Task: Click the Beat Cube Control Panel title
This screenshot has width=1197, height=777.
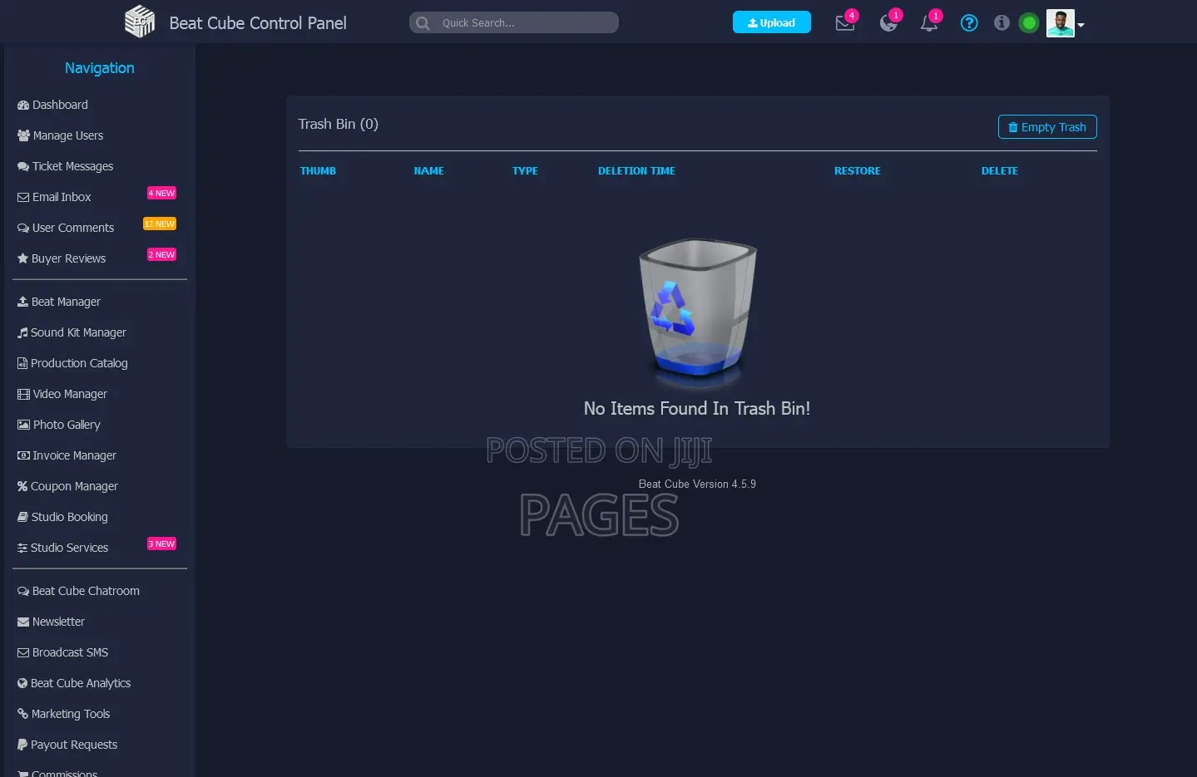Action: click(258, 23)
